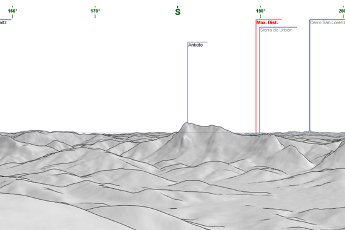This screenshot has height=230, width=345.
Task: Click the red Max. Dist. label
Action: pyautogui.click(x=267, y=22)
